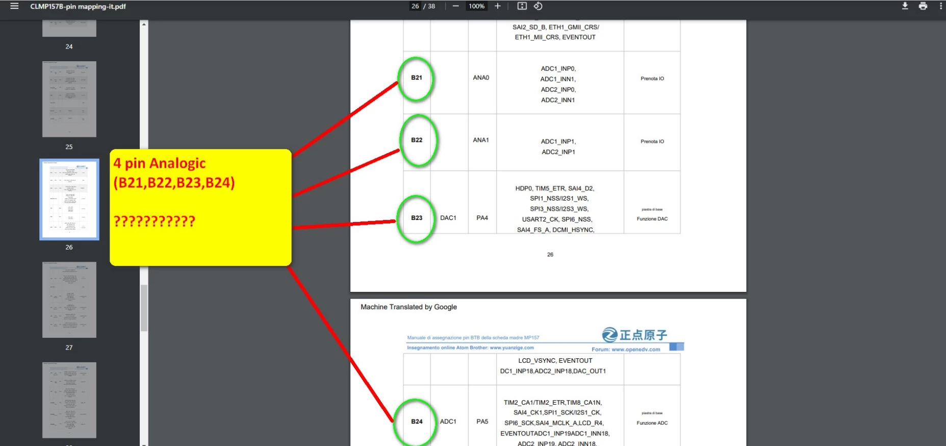Click the LCD_VSYNC, EVENTOUT text
The width and height of the screenshot is (946, 446).
tap(555, 360)
